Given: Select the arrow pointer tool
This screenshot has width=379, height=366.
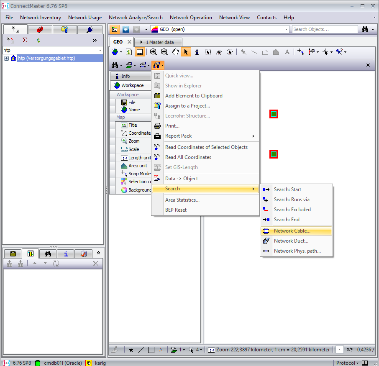Looking at the screenshot, I should tap(186, 52).
